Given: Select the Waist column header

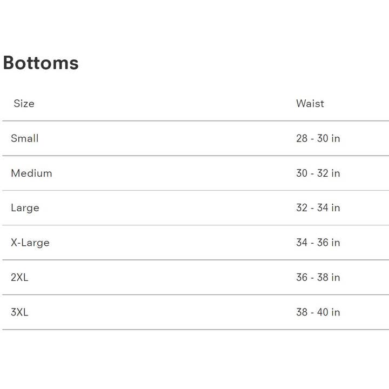Looking at the screenshot, I should pos(310,103).
